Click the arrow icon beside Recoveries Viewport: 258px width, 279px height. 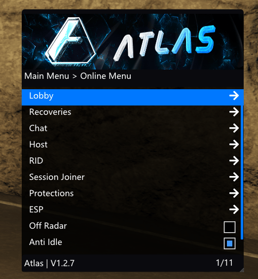234,112
